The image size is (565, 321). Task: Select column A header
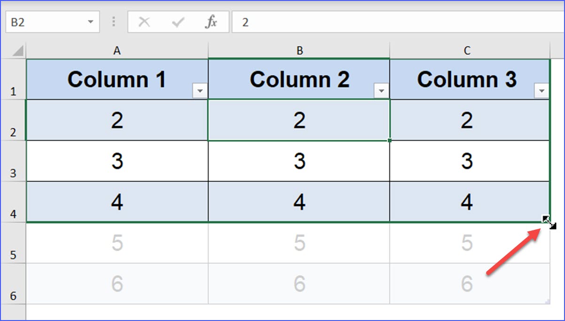pyautogui.click(x=117, y=50)
